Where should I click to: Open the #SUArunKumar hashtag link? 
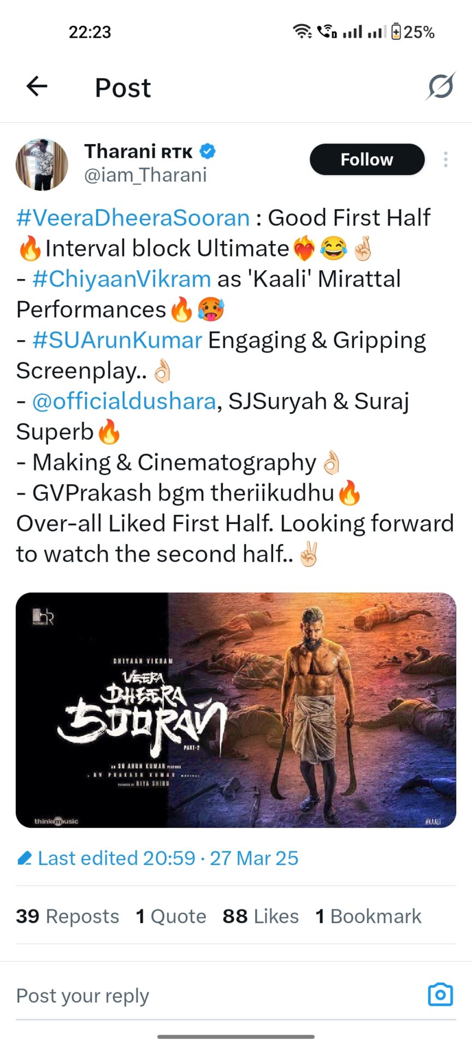point(117,340)
